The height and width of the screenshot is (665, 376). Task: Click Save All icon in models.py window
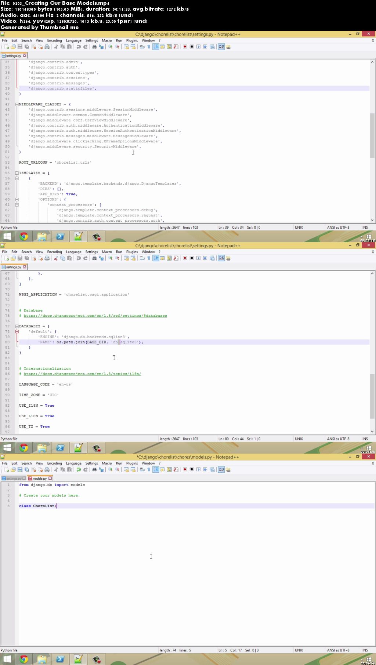point(26,470)
